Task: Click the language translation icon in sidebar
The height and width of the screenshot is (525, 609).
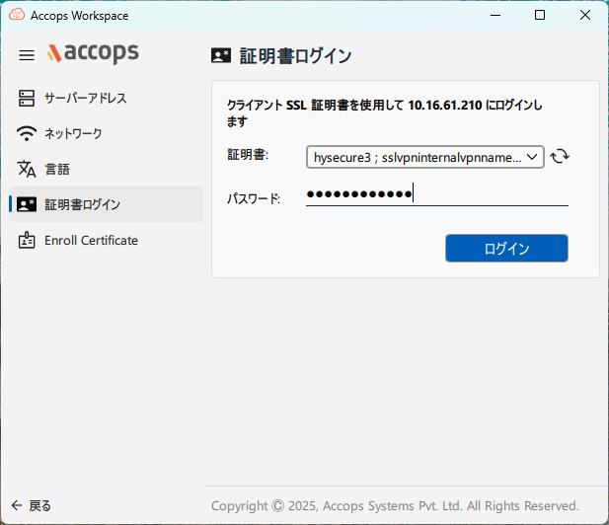Action: point(27,169)
